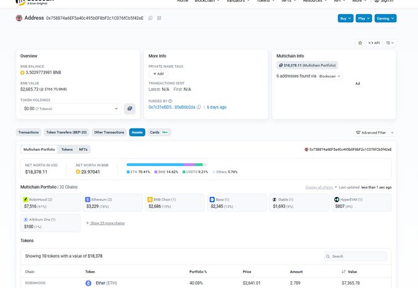Screen dimensions: 418x288
Task: Click the HyperEVM chain icon
Action: [x=337, y=199]
